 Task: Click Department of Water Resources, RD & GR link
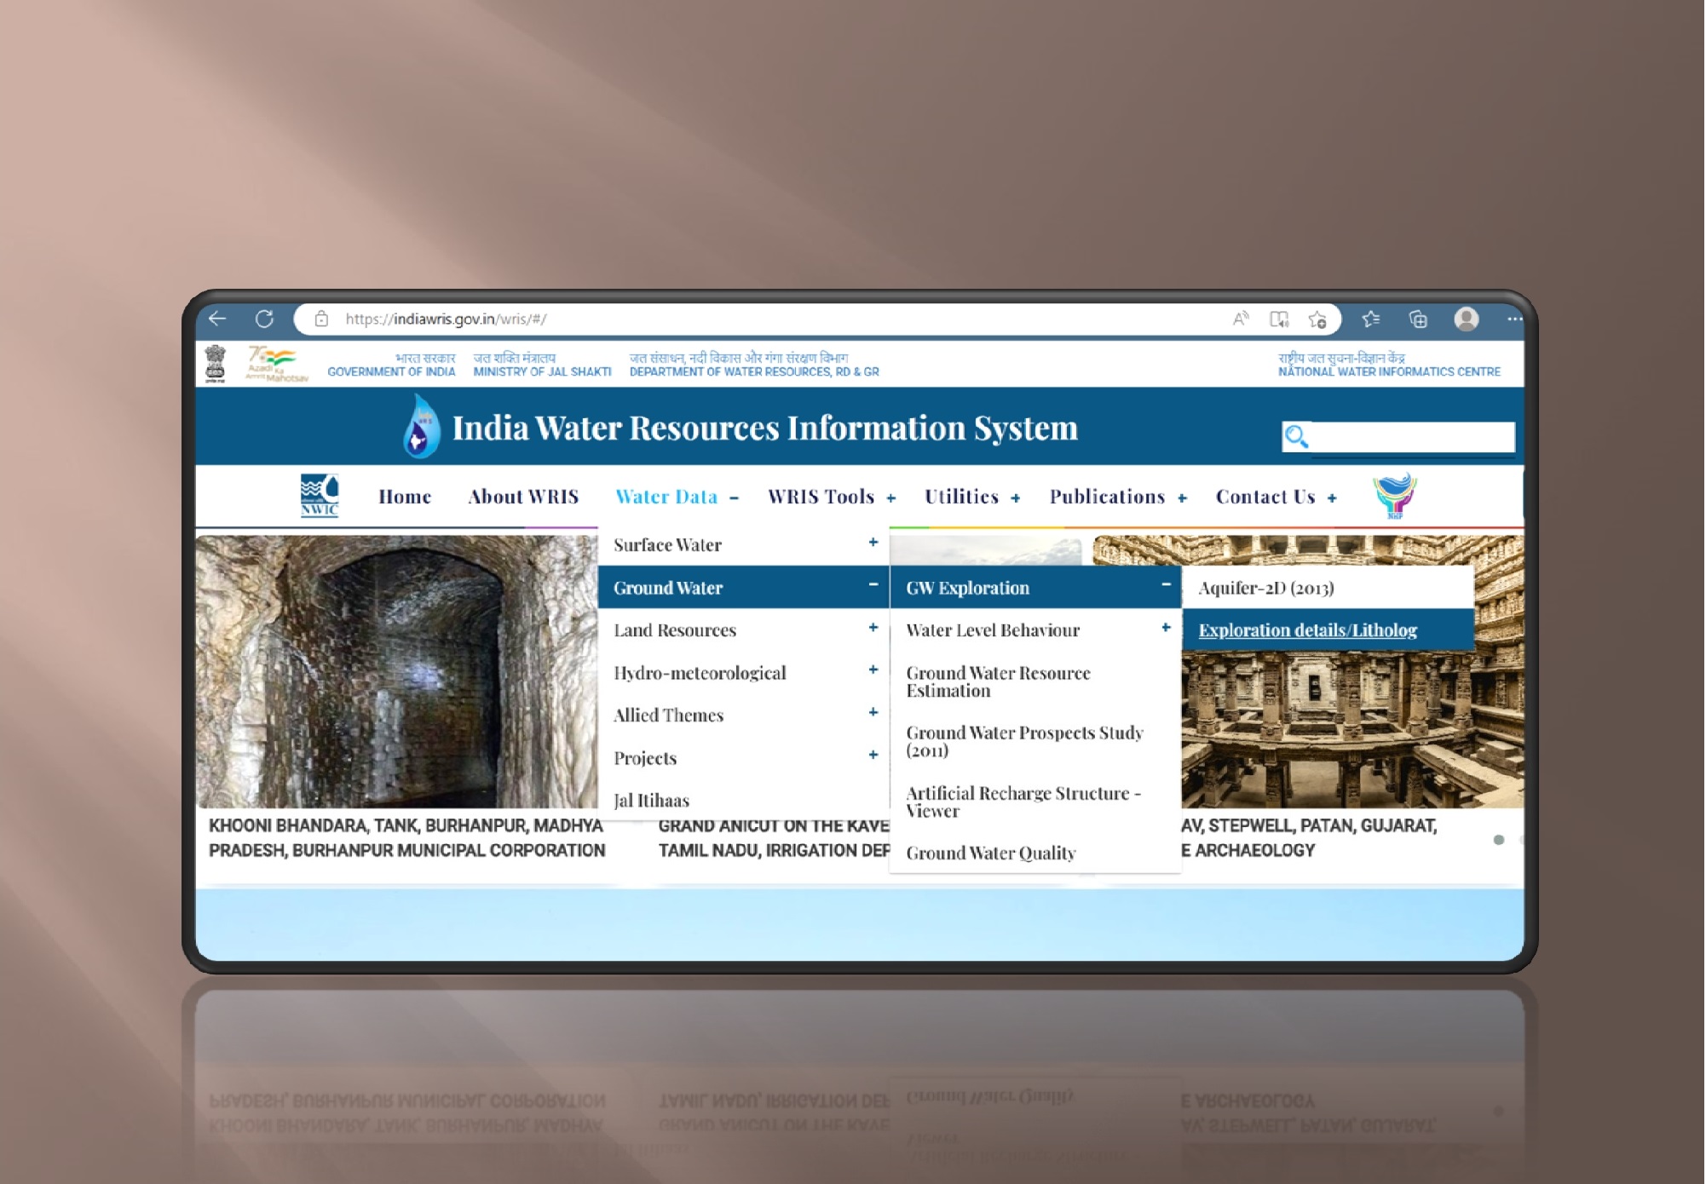[754, 365]
